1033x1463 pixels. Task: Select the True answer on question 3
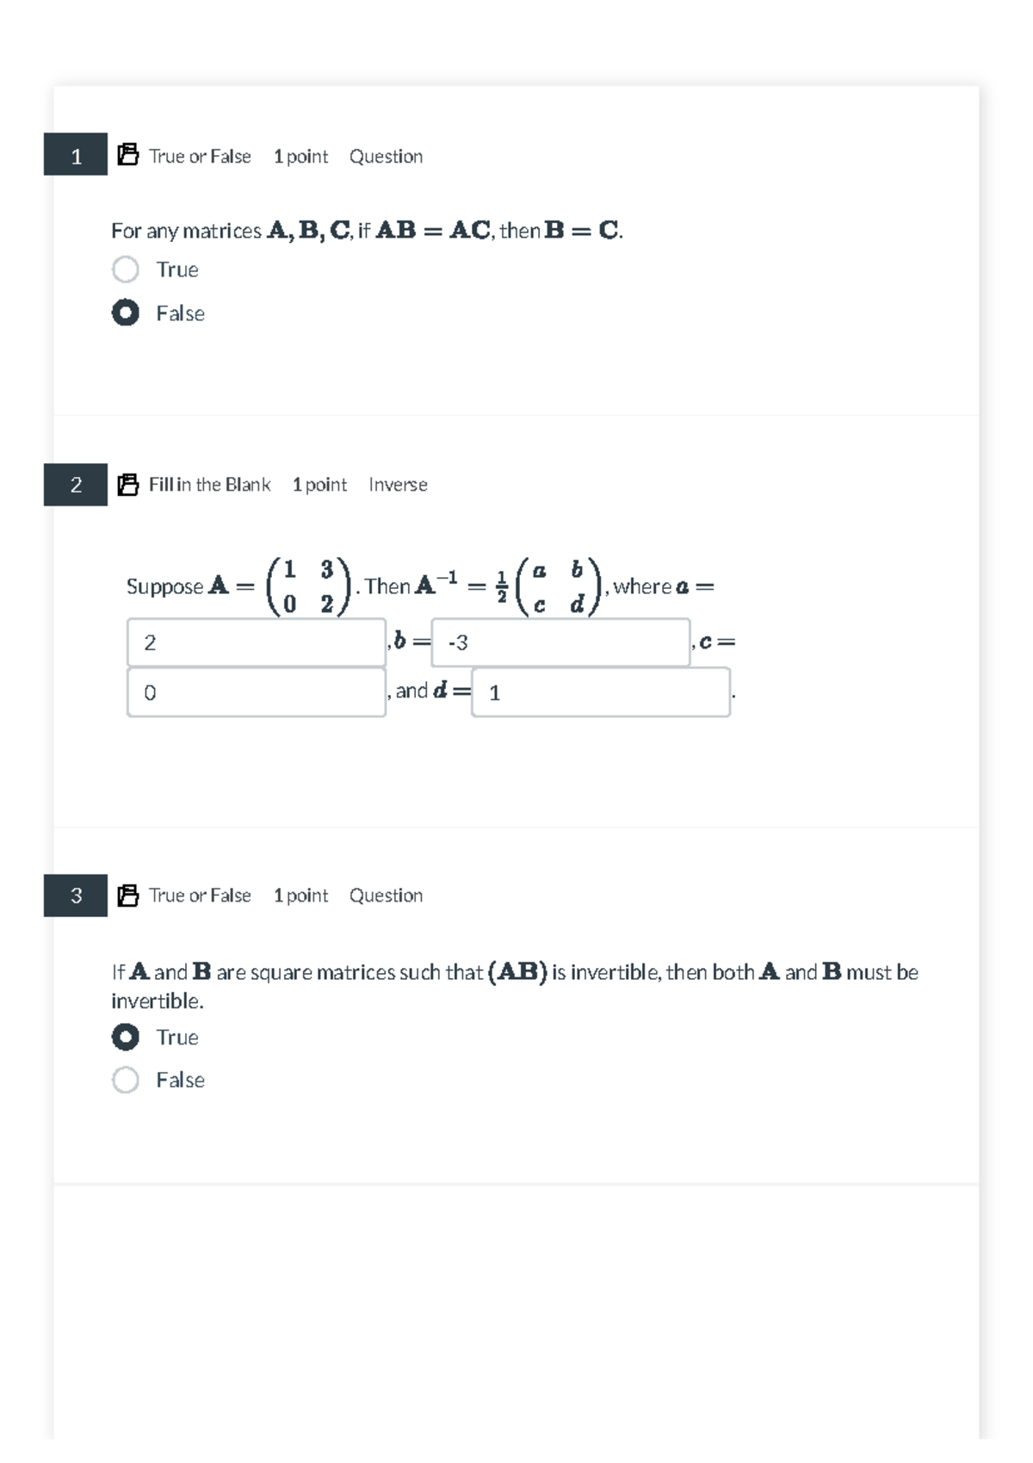pos(125,1037)
